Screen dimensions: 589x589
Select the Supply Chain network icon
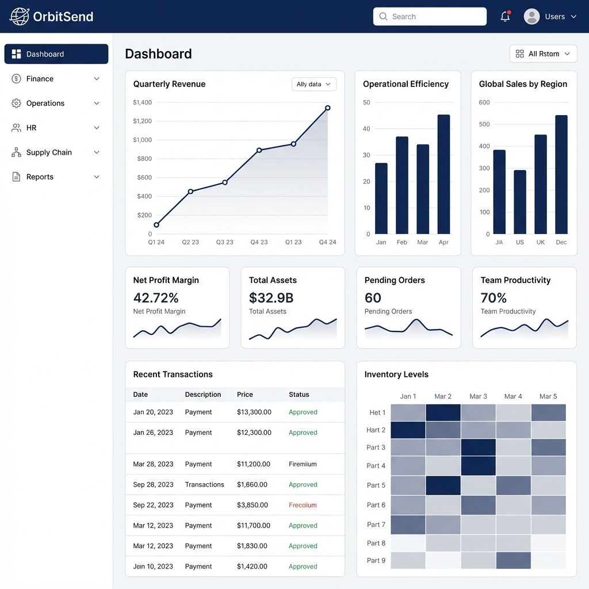point(16,152)
